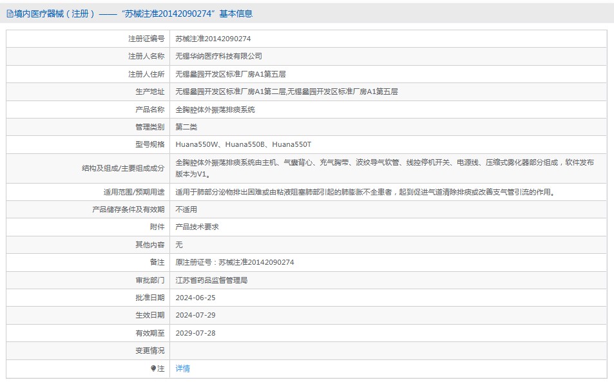Click the 生产地址 label
Screen dimensions: 614x382
click(x=150, y=91)
